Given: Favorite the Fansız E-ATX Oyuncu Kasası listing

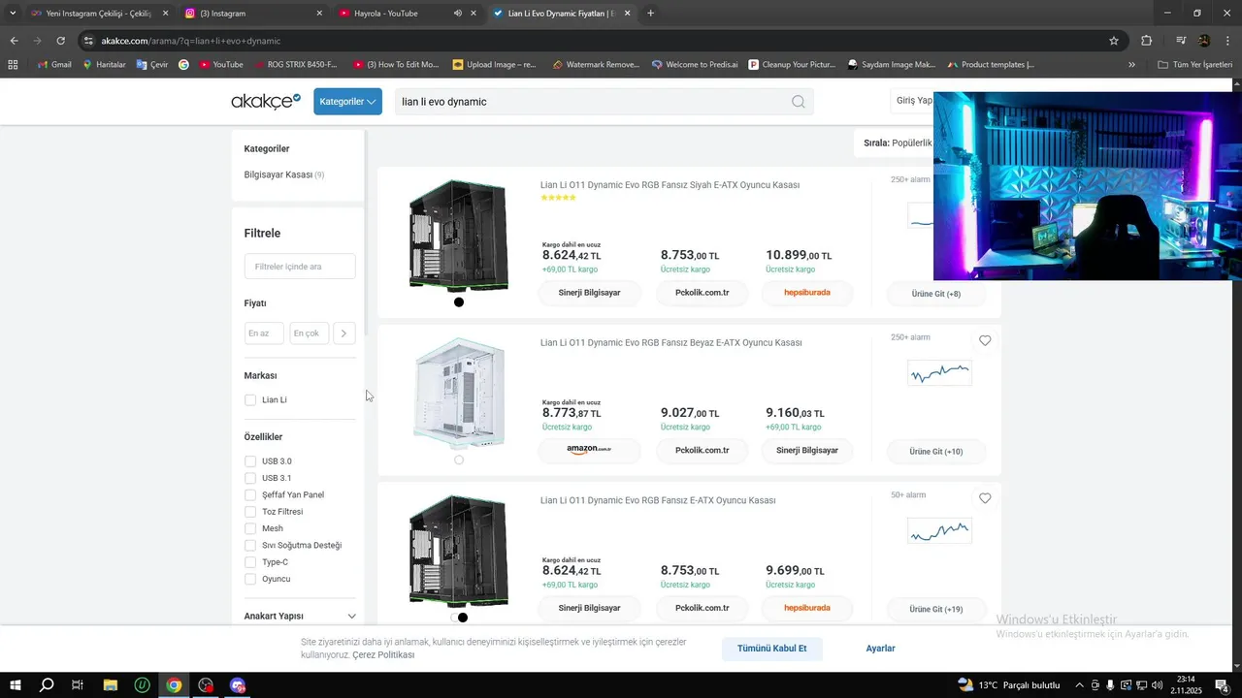Looking at the screenshot, I should pyautogui.click(x=985, y=498).
